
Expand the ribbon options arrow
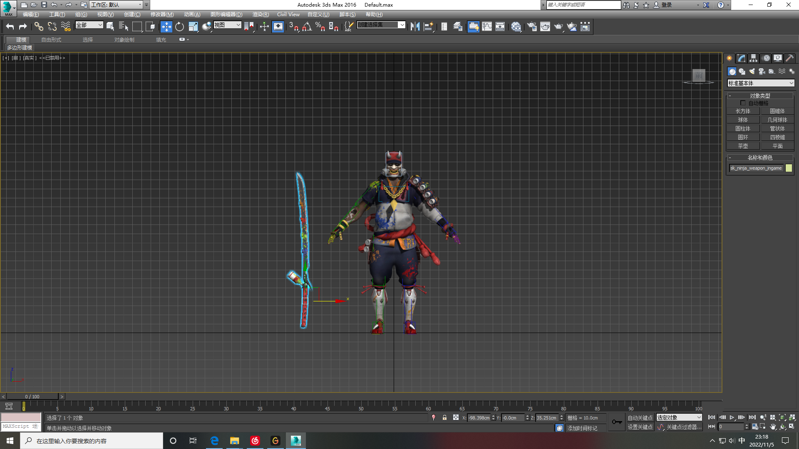[188, 39]
